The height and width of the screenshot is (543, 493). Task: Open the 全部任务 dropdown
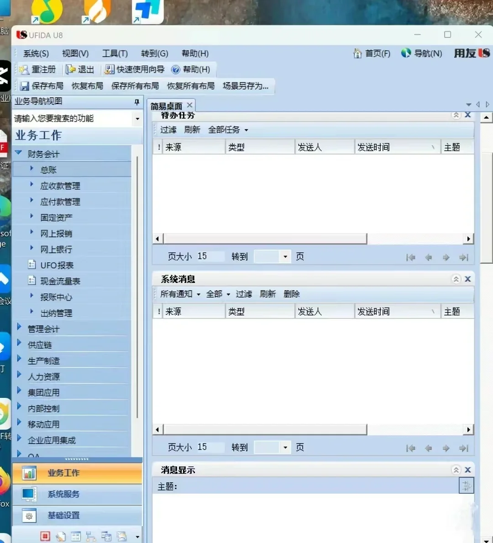(226, 130)
